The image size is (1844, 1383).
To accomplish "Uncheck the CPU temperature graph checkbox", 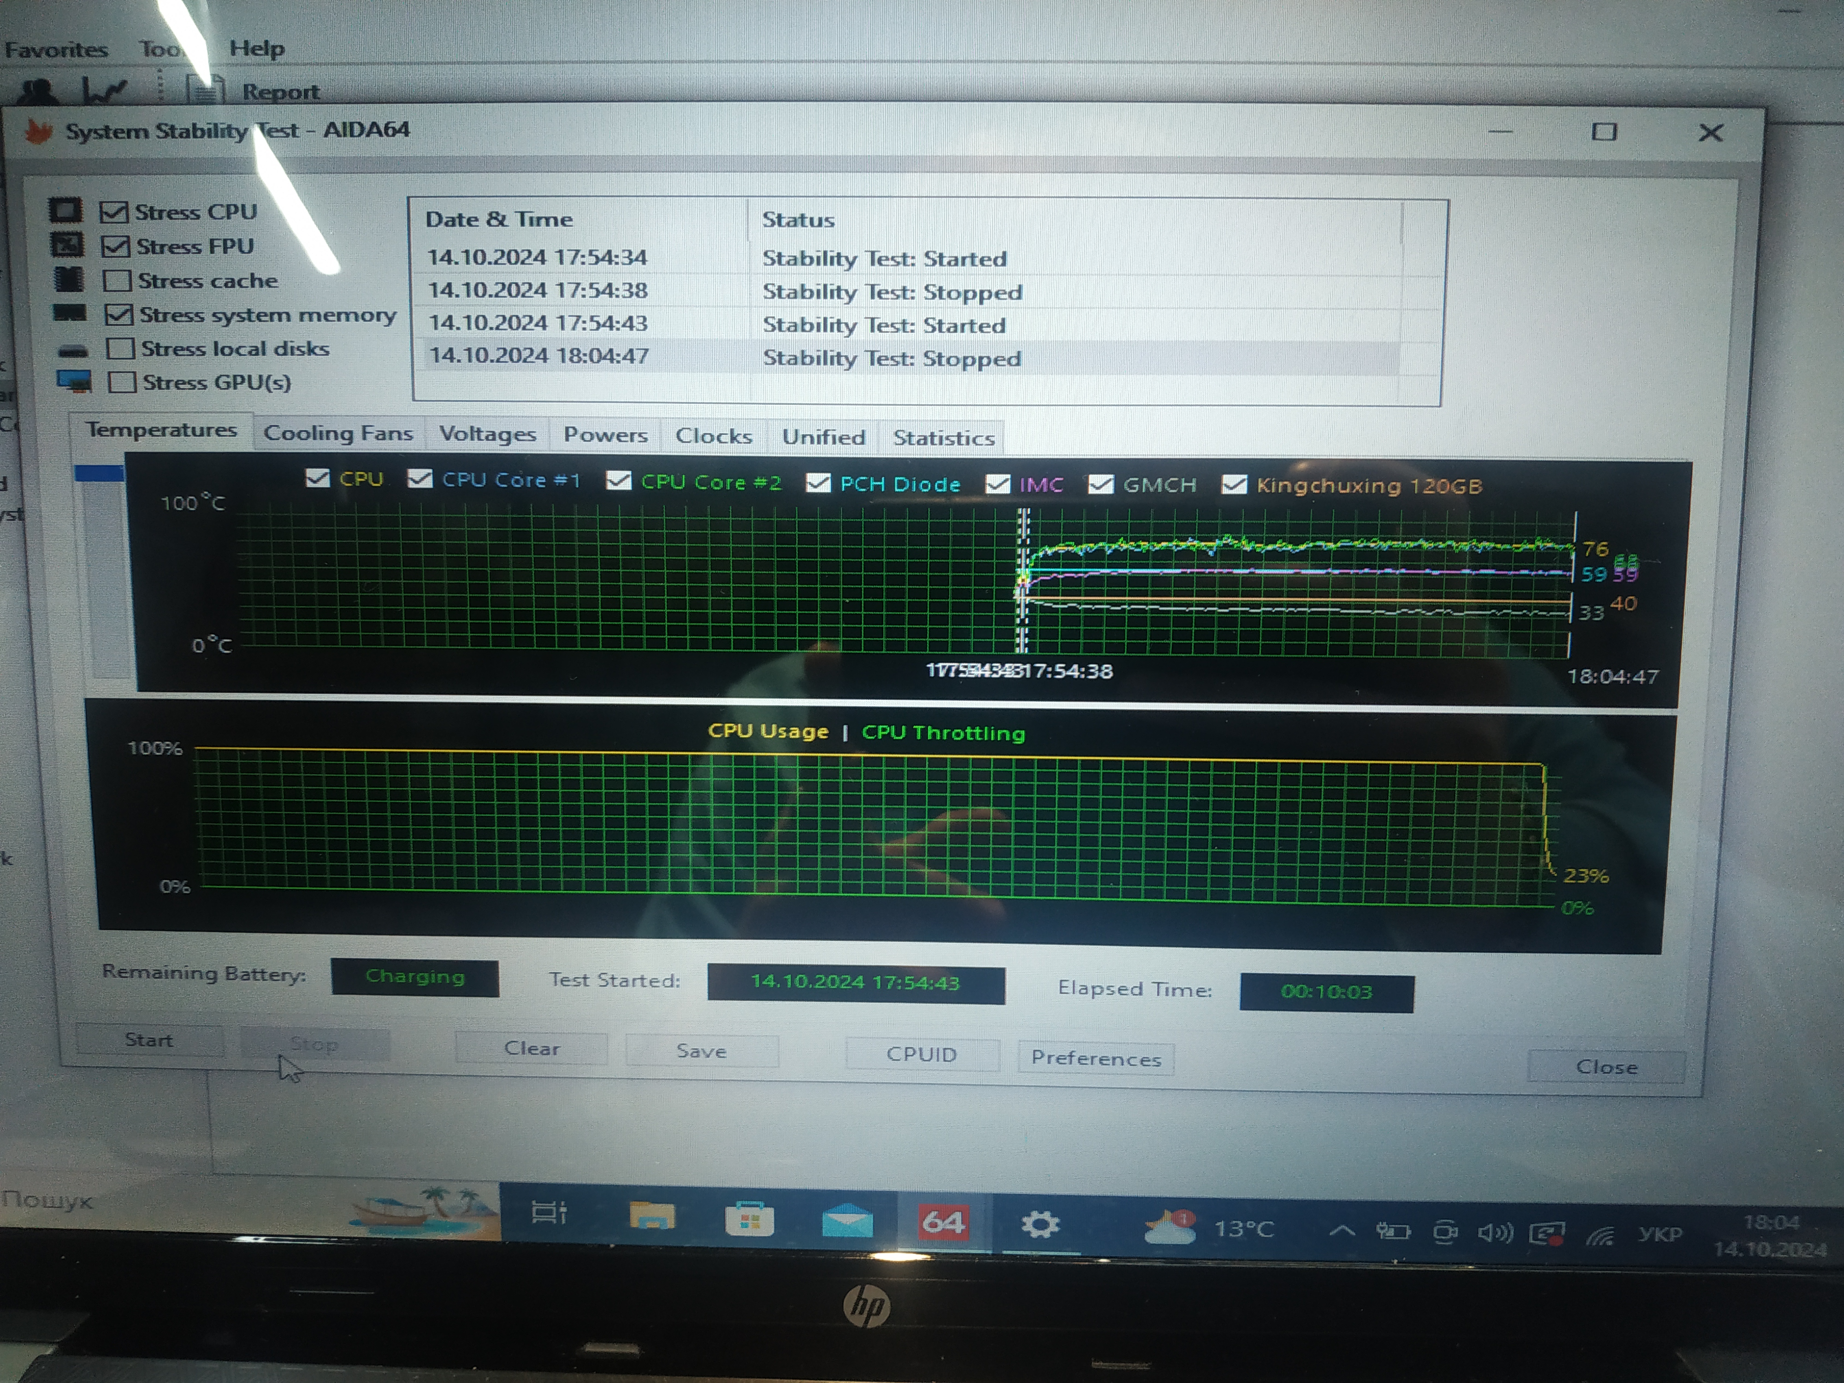I will pyautogui.click(x=317, y=478).
